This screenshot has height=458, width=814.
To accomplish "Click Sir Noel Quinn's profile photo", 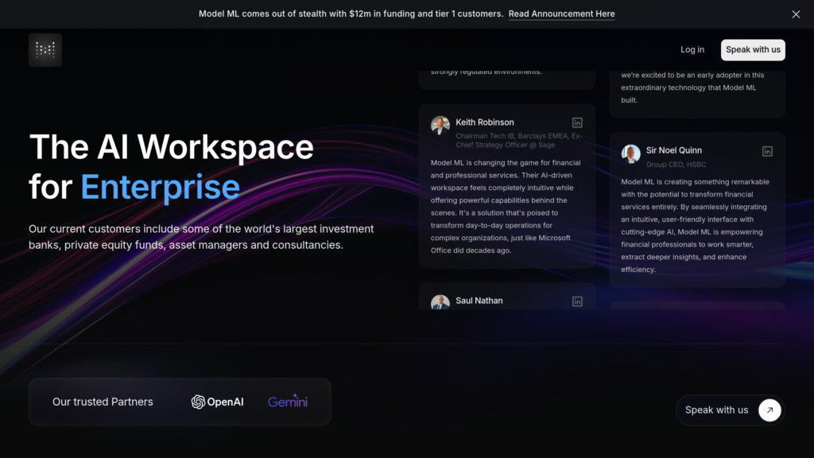I will [631, 153].
